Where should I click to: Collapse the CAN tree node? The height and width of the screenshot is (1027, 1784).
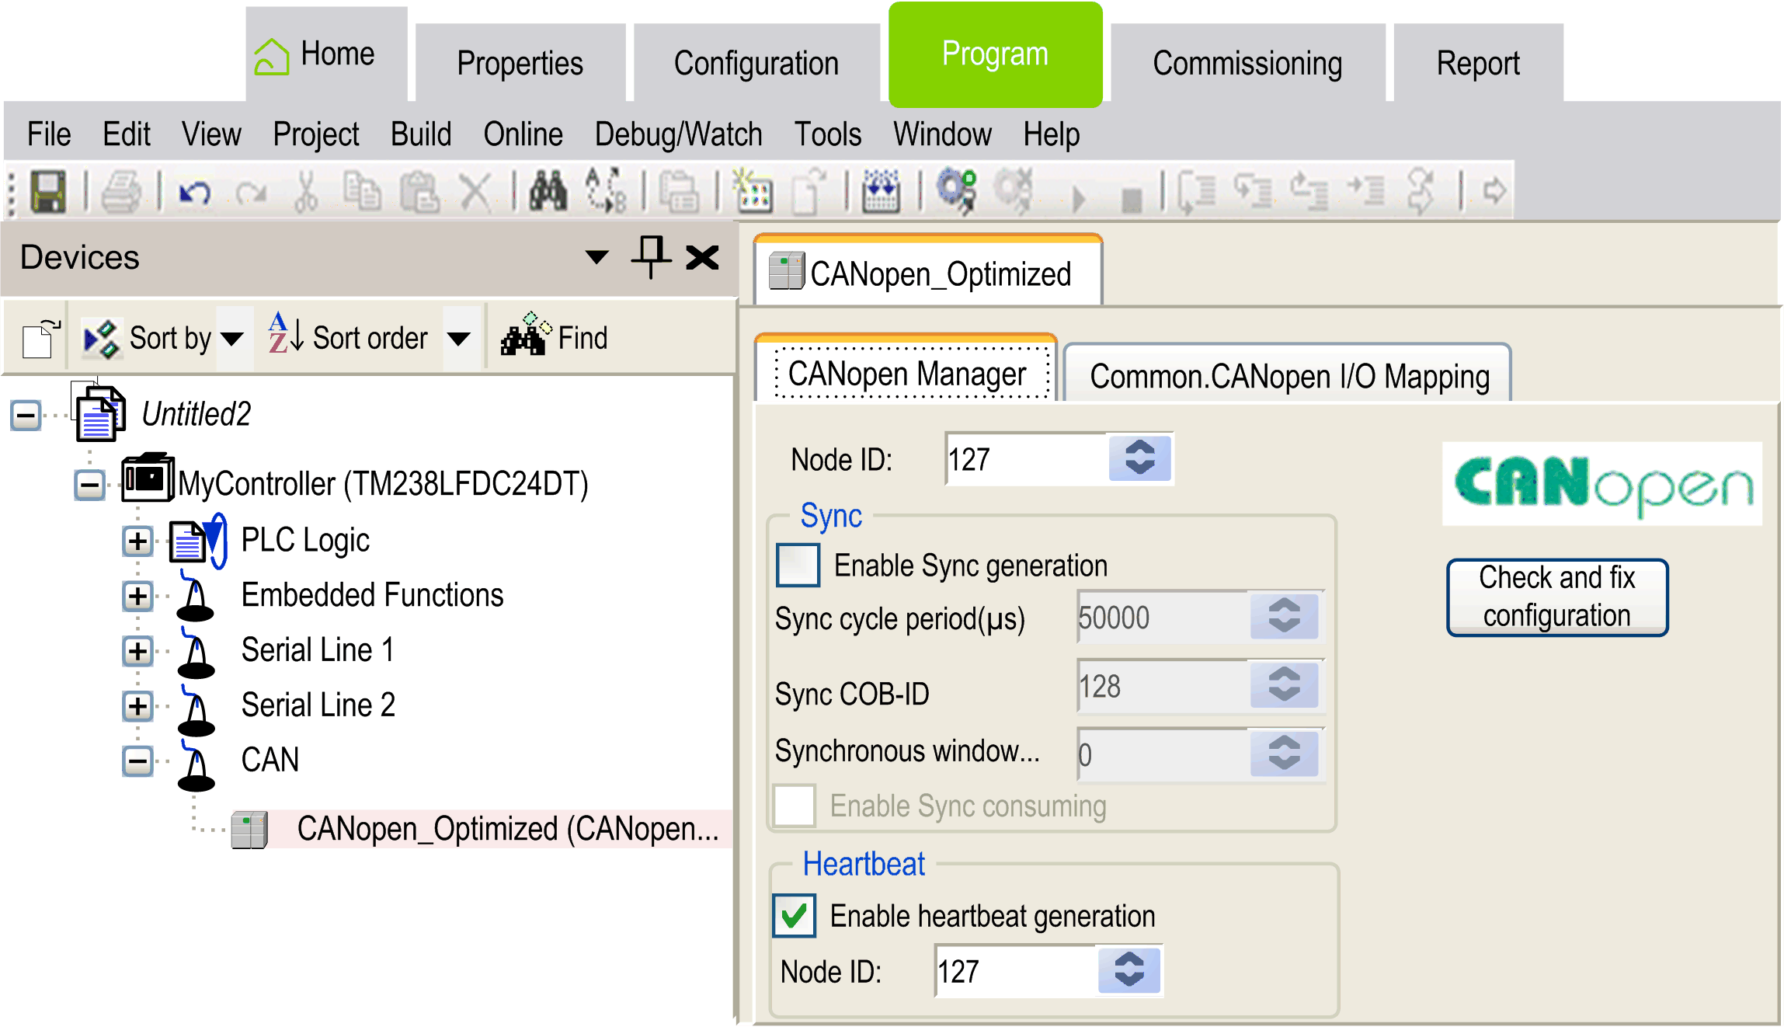(137, 760)
